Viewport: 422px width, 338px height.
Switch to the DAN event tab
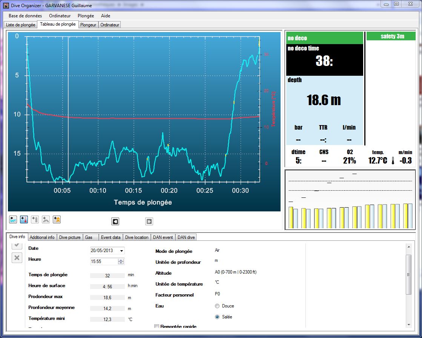(163, 237)
